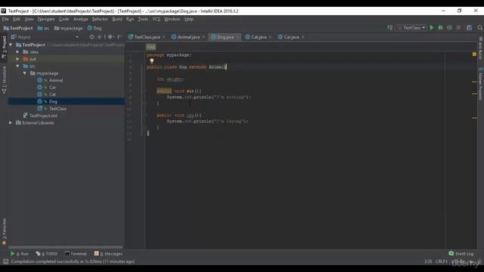The image size is (484, 272).
Task: Toggle the TODO tool window button
Action: point(47,254)
